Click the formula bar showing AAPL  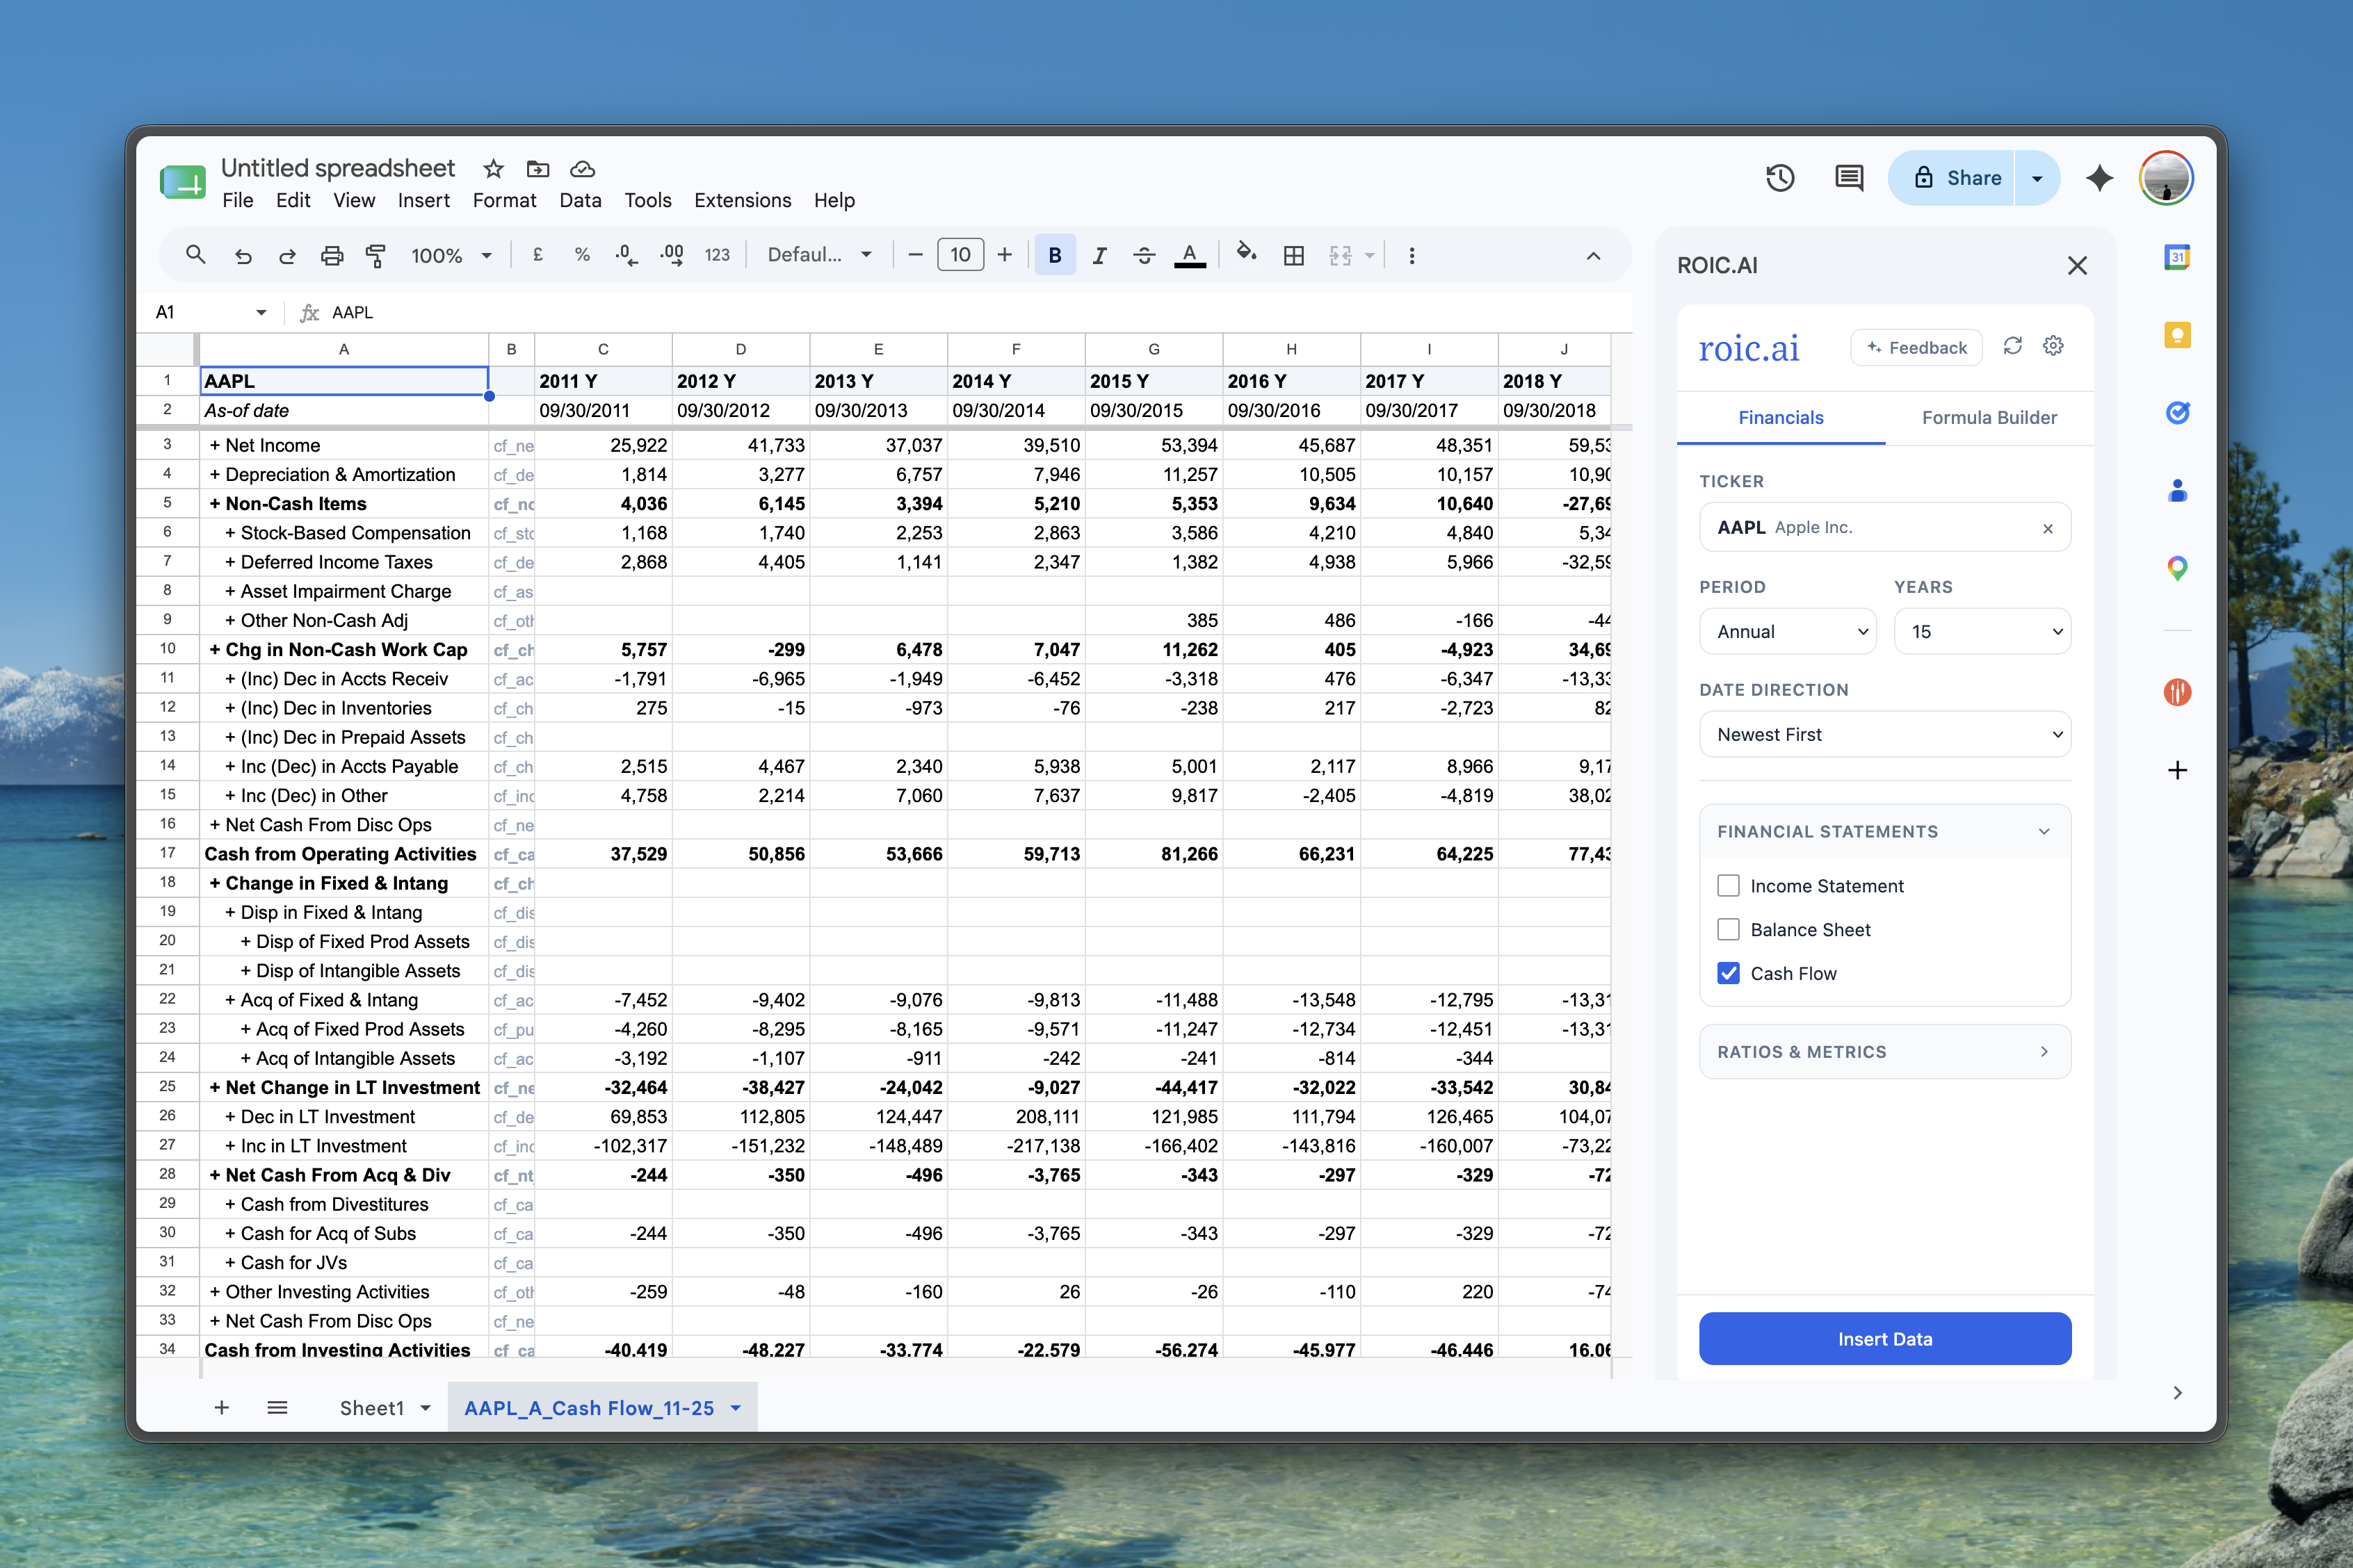980,312
